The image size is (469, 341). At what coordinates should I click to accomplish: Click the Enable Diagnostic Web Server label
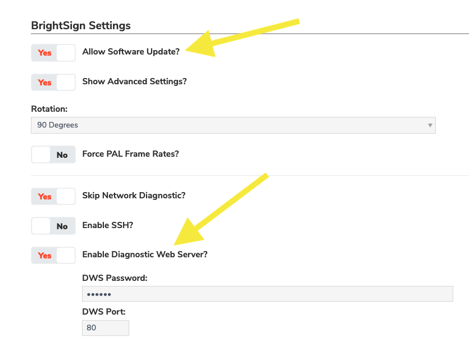[x=145, y=254]
